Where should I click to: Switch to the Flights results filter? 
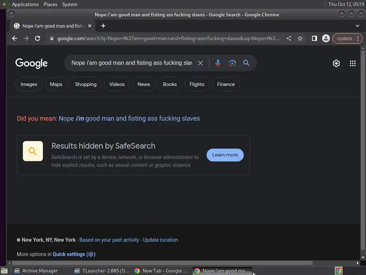[197, 84]
